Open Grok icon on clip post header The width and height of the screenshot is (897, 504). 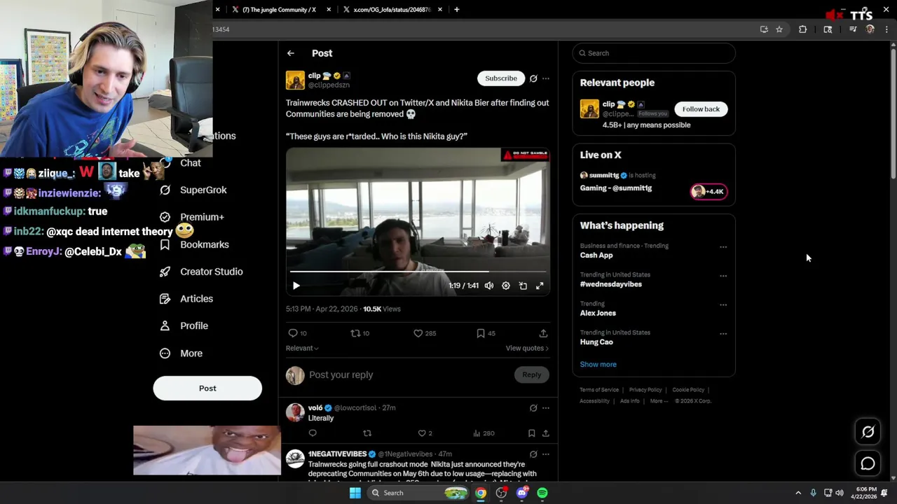click(533, 78)
